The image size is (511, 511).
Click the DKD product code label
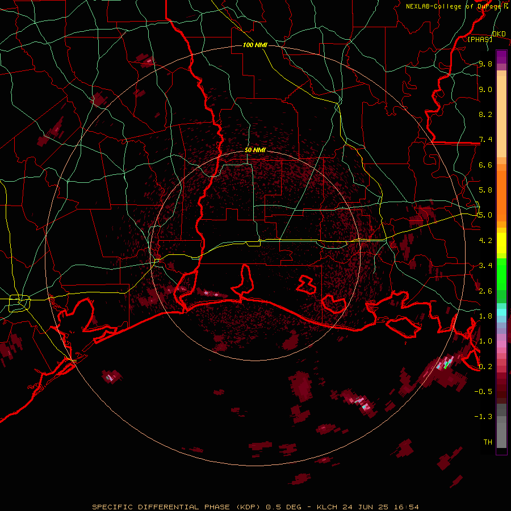tap(499, 34)
